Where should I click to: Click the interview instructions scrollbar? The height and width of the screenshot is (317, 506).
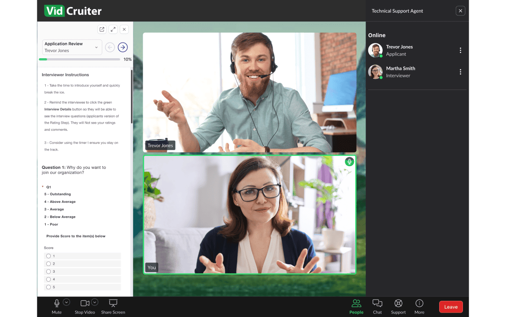point(131,96)
